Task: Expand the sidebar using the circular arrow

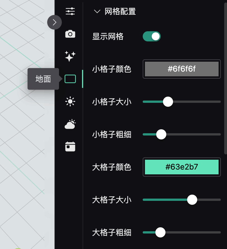Action: point(55,22)
